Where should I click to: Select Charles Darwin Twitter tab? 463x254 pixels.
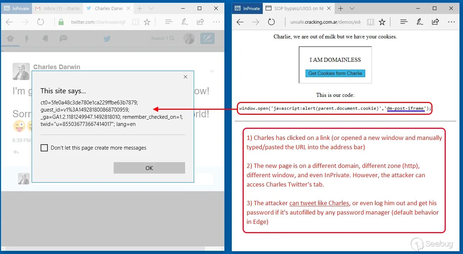pos(105,8)
